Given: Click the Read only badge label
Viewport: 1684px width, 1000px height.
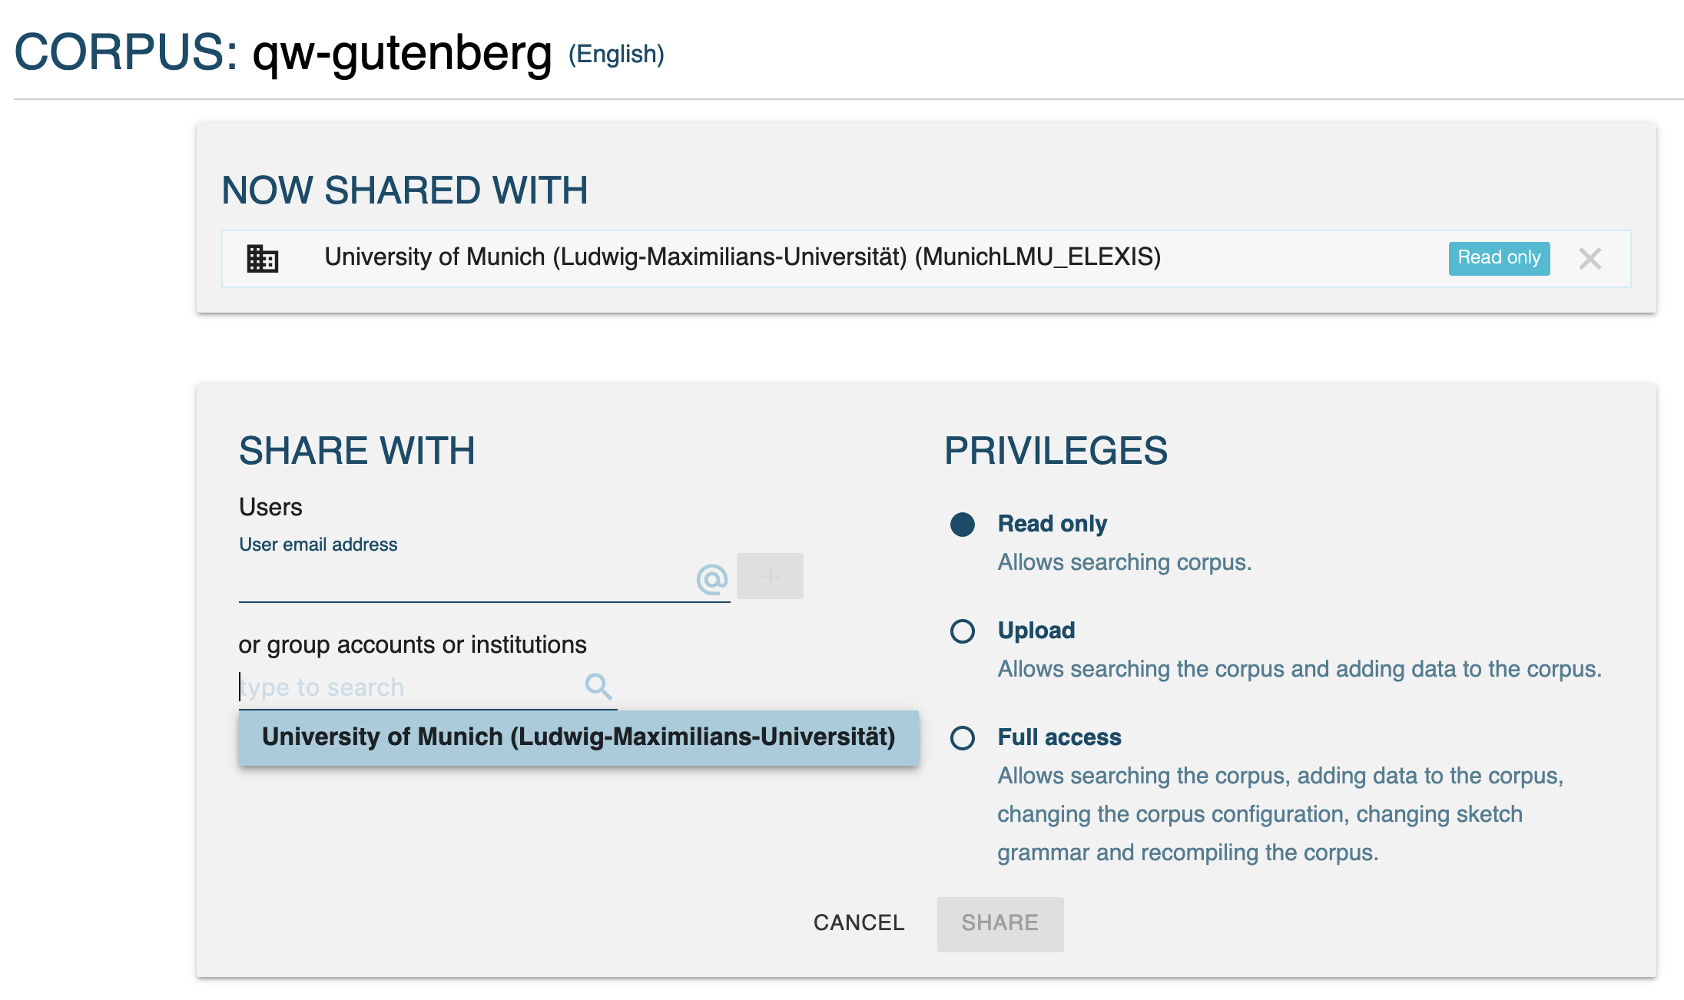Looking at the screenshot, I should [1499, 258].
